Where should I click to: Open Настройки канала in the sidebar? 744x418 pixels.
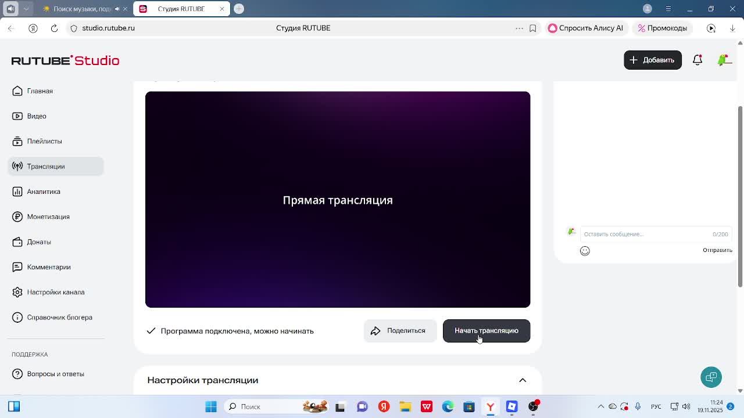[x=56, y=292]
